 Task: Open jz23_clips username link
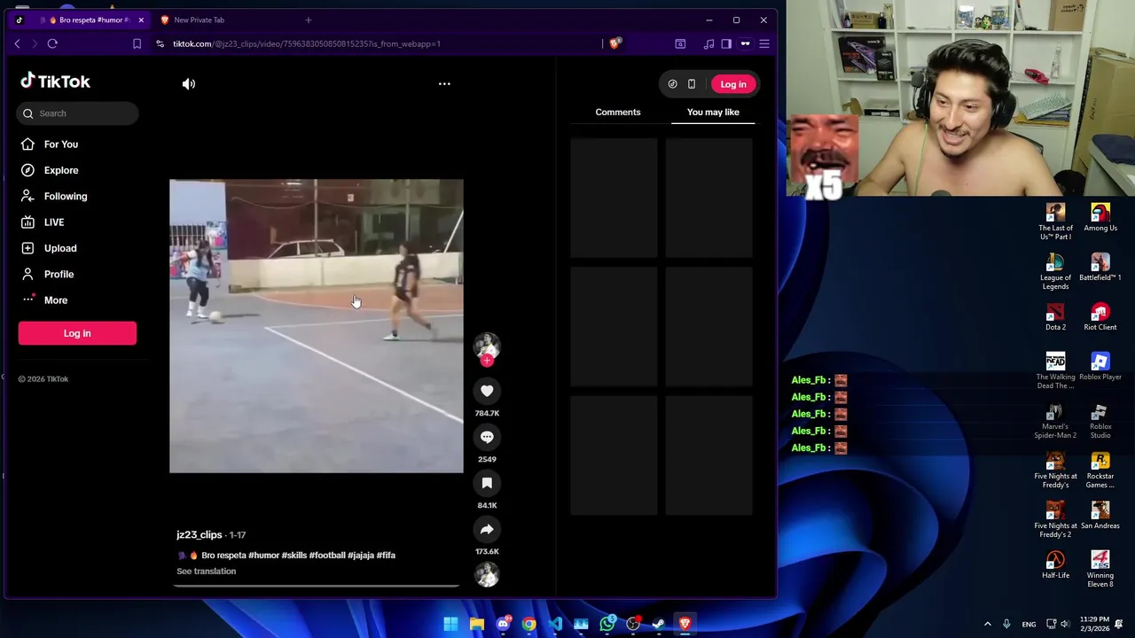(x=200, y=535)
